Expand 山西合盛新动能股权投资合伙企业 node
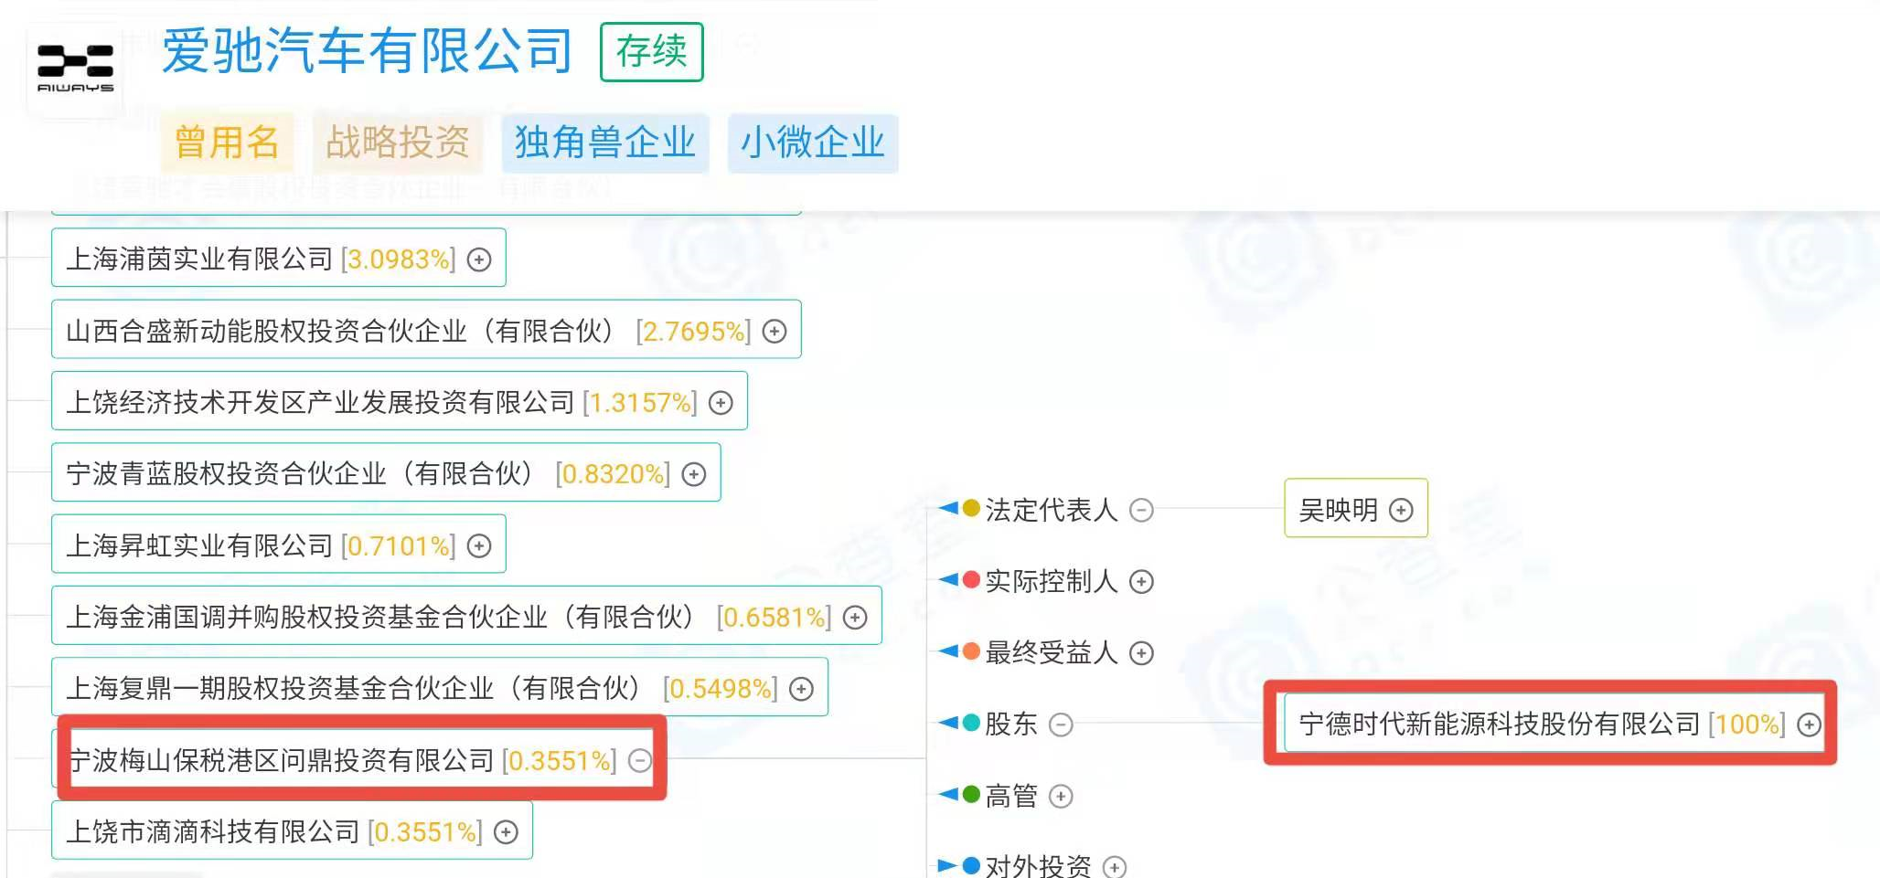1880x878 pixels. (x=774, y=332)
